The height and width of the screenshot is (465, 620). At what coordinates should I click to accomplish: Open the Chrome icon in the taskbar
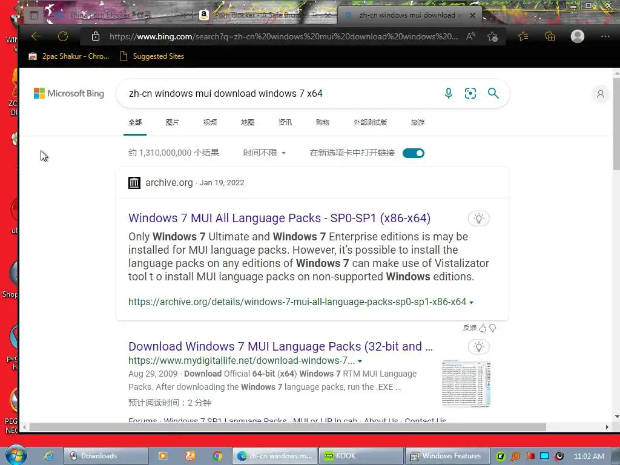click(217, 456)
